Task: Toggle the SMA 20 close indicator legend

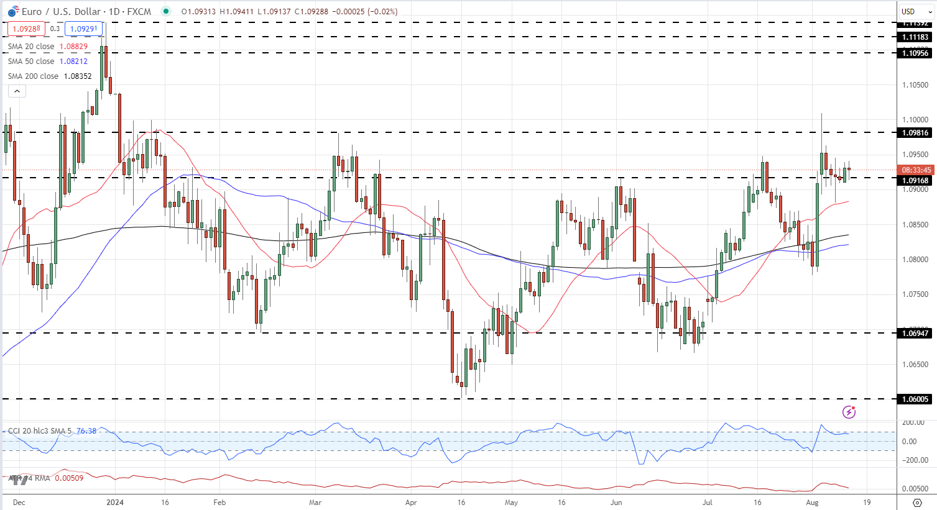Action: tap(31, 47)
